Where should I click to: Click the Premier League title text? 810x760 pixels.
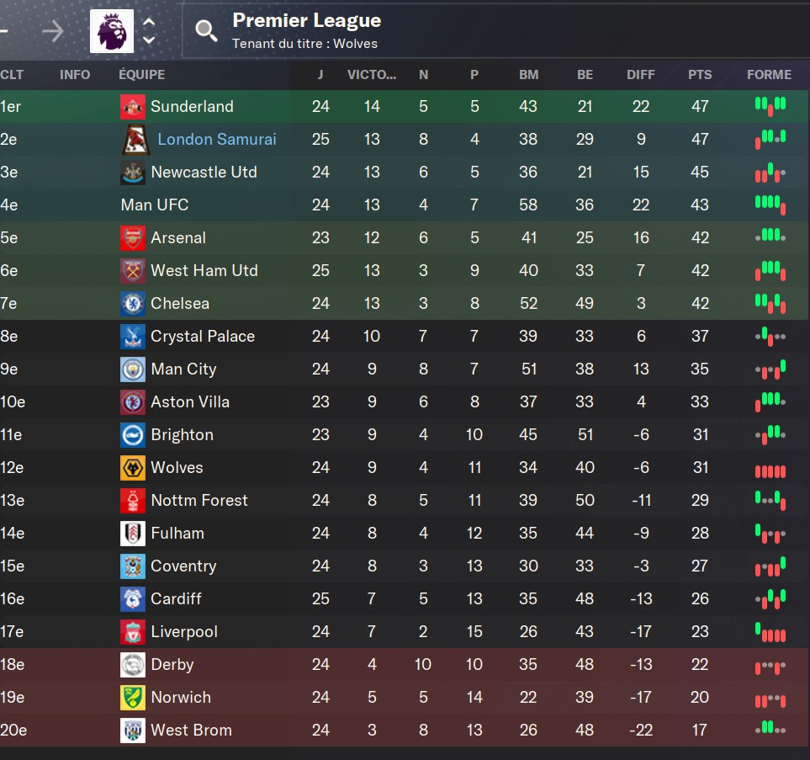point(307,20)
